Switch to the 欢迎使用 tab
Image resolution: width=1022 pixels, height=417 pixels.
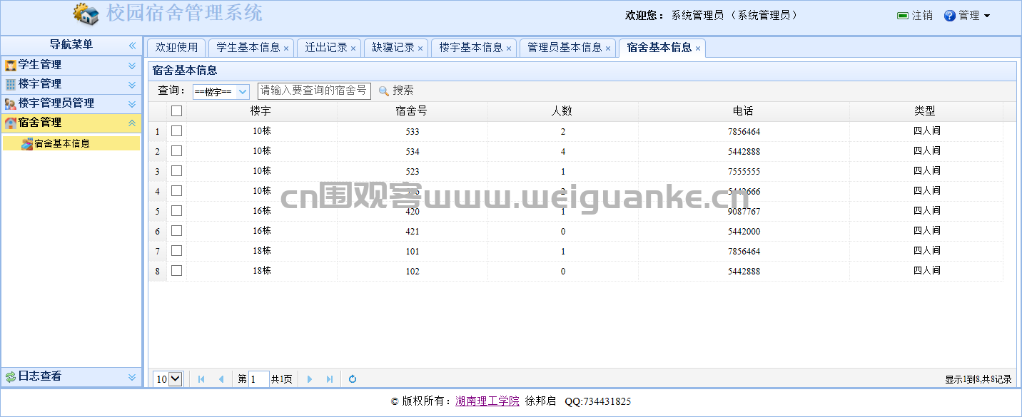point(176,48)
